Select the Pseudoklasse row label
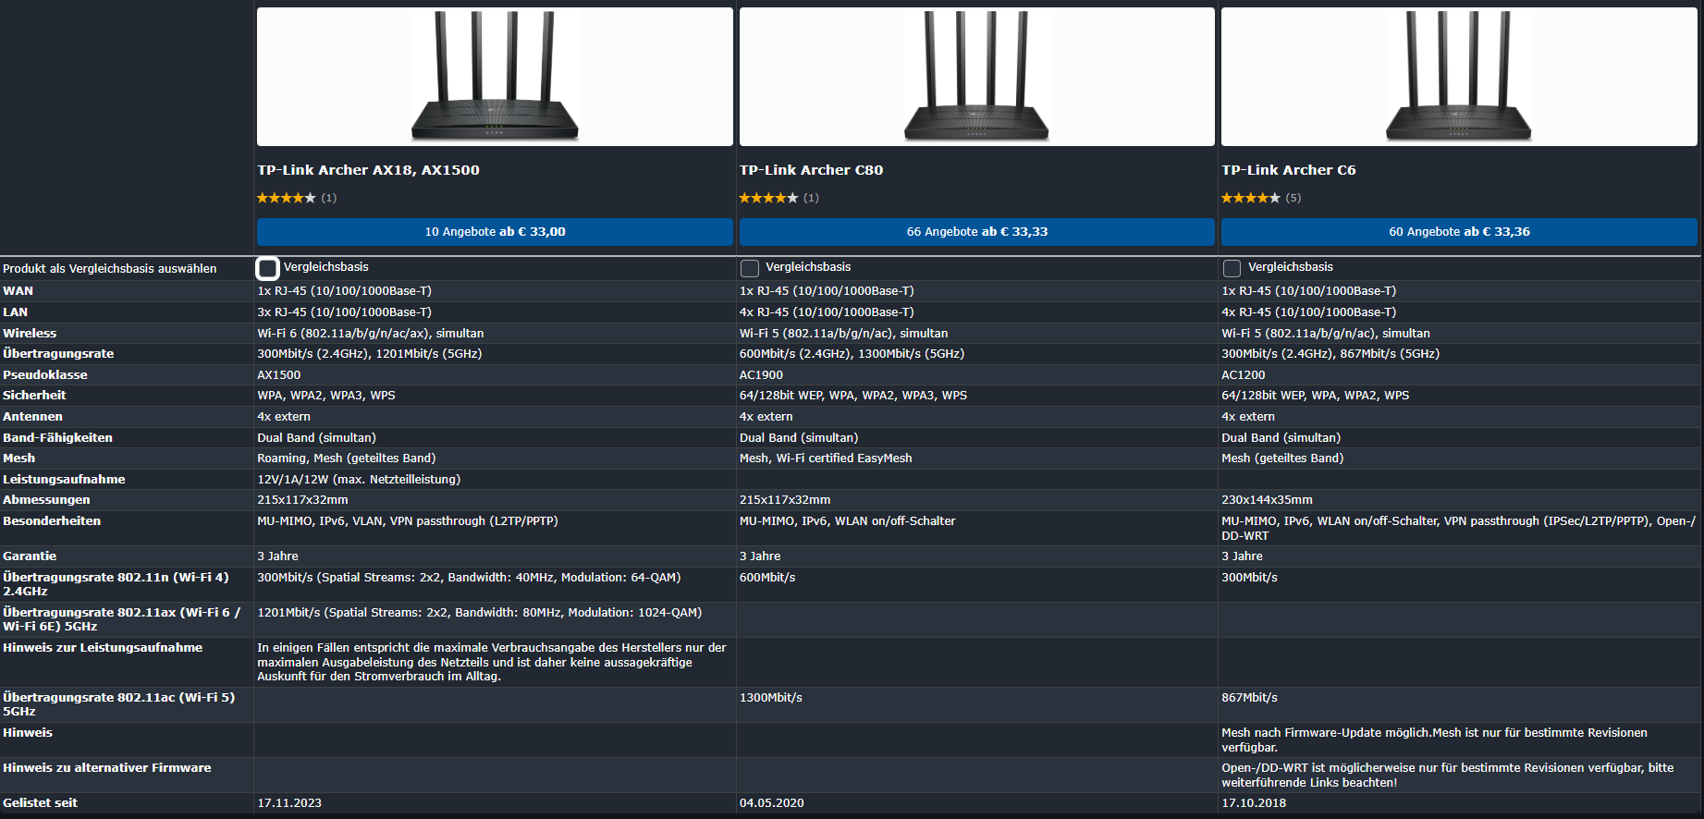Viewport: 1704px width, 819px height. click(x=45, y=375)
